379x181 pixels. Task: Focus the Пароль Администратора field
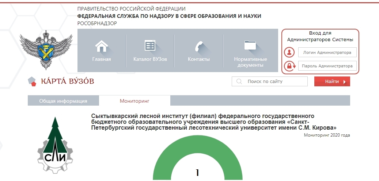point(327,66)
